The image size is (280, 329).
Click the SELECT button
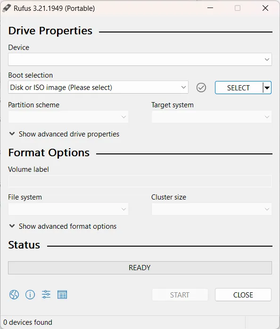[239, 88]
